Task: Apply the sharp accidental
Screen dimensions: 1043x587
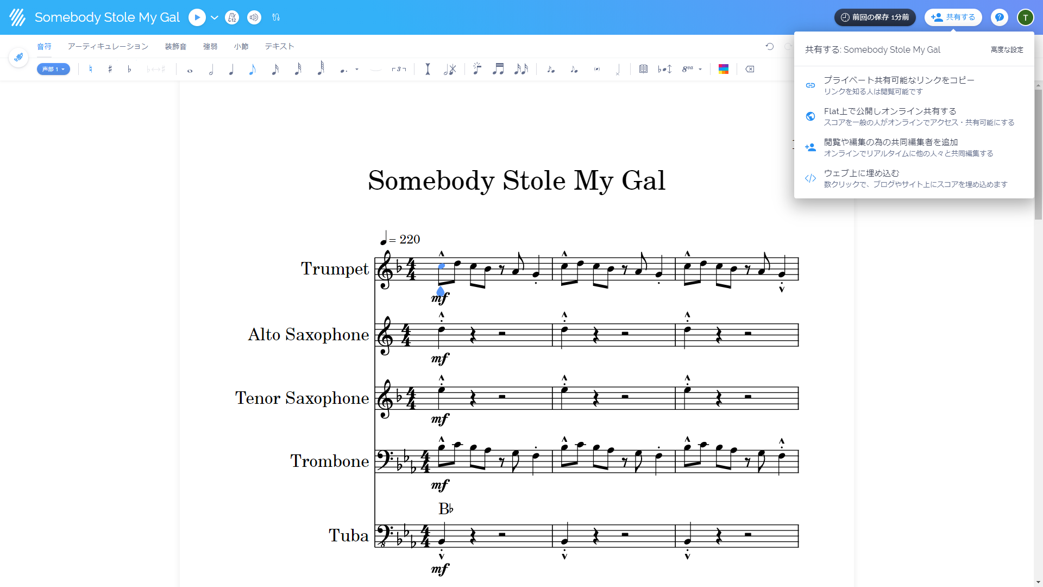Action: click(110, 69)
